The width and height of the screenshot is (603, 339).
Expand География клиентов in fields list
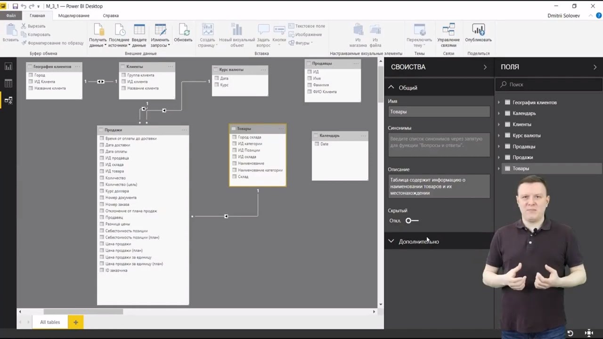[499, 102]
